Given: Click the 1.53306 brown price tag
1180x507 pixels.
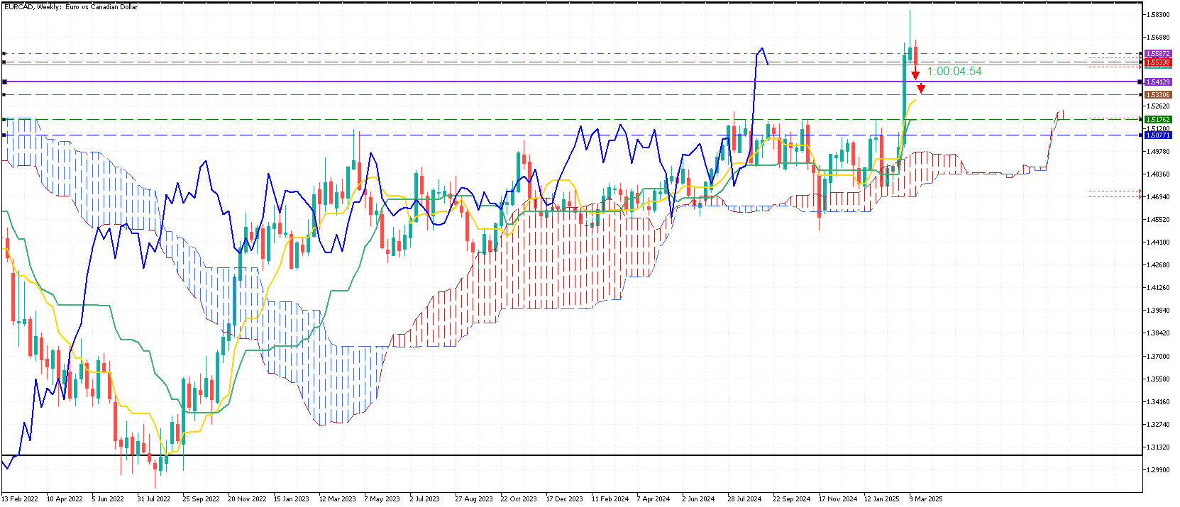Looking at the screenshot, I should point(1158,95).
